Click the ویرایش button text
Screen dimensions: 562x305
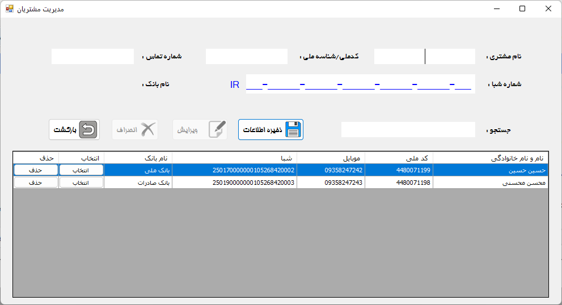point(188,130)
